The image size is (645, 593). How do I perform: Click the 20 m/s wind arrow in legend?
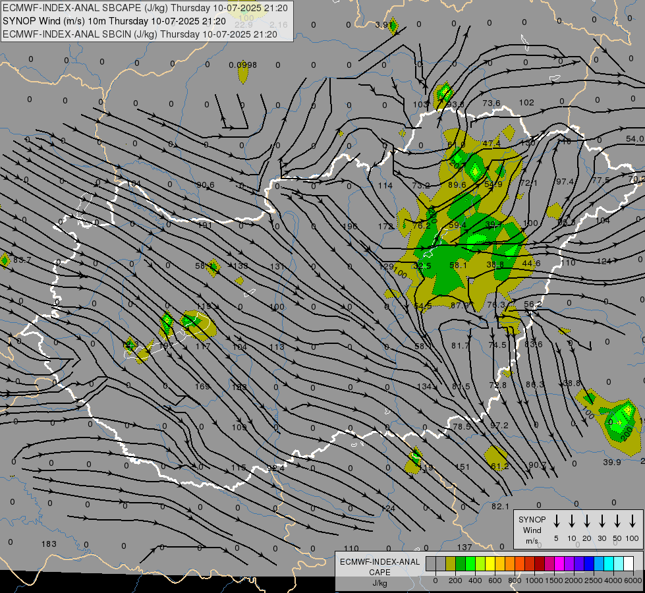pyautogui.click(x=587, y=521)
